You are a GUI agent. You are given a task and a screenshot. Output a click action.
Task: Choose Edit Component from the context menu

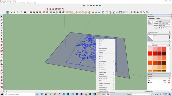click(x=106, y=48)
